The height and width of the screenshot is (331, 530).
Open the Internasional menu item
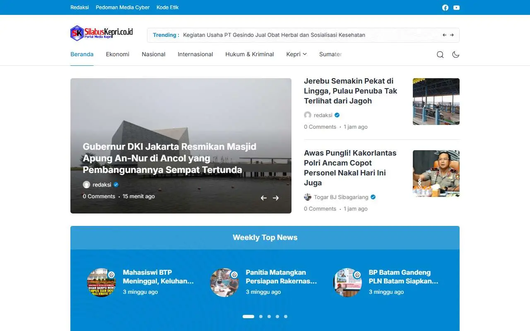[x=195, y=54]
